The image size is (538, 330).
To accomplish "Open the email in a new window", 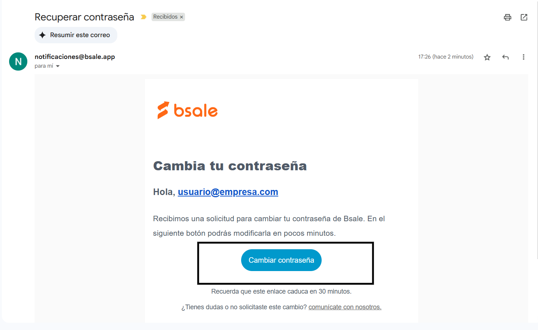I will tap(524, 17).
